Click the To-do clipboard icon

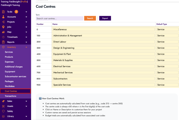pos(3,12)
